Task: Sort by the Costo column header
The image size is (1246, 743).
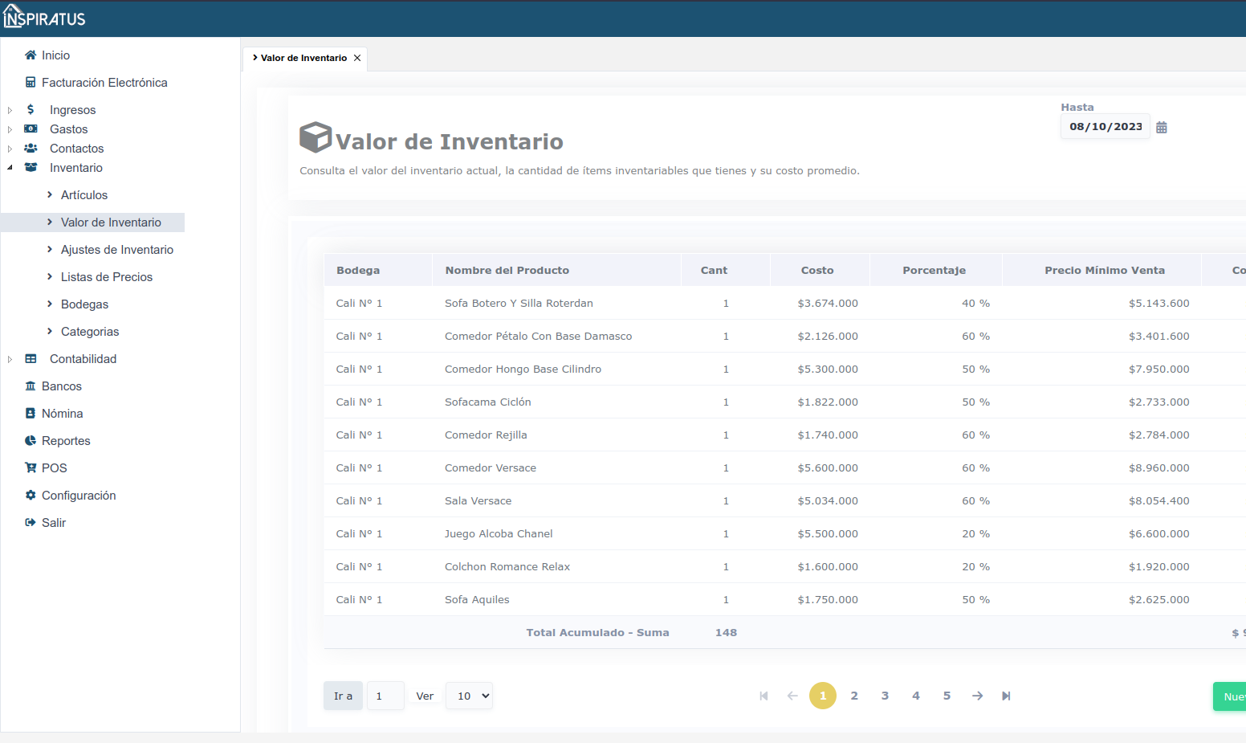Action: click(x=817, y=271)
